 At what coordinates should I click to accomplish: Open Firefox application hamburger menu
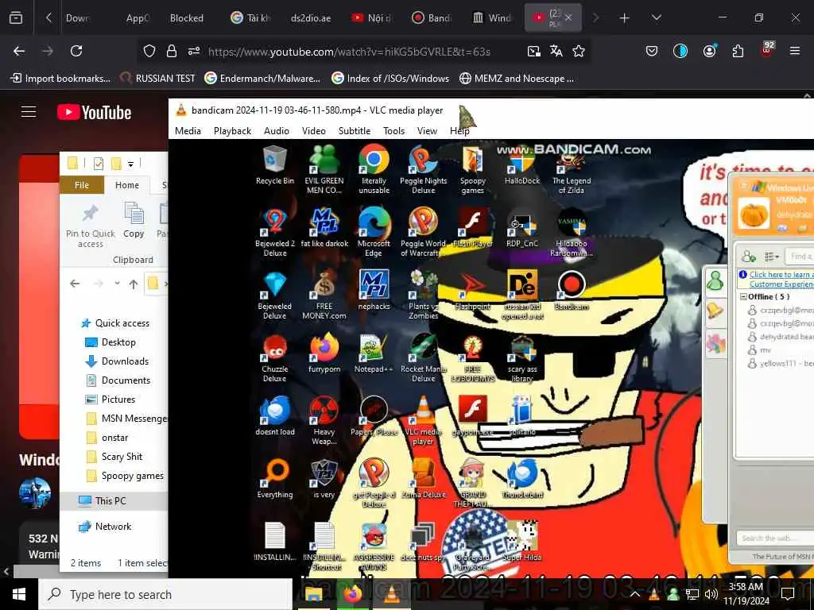point(795,51)
